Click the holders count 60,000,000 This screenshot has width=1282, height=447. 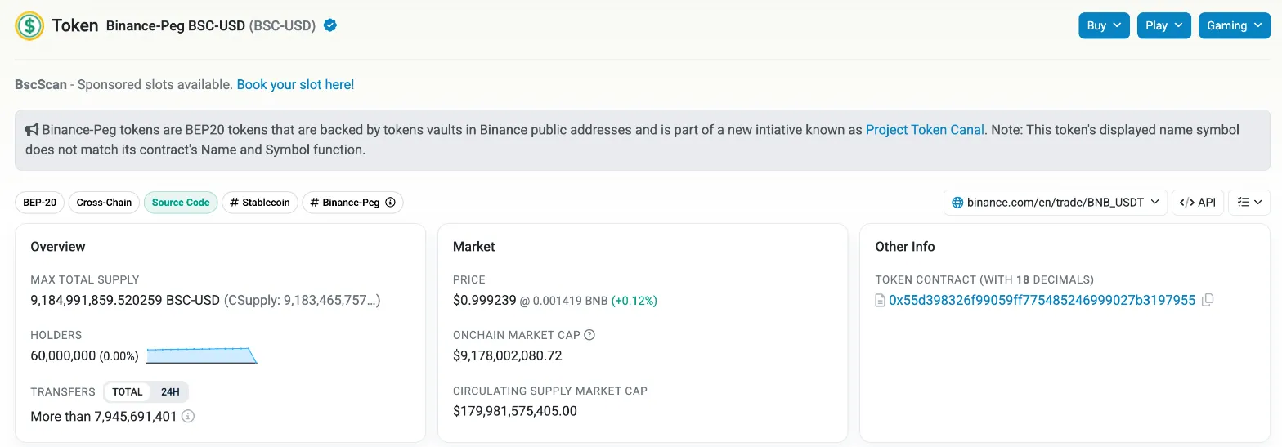coord(63,356)
